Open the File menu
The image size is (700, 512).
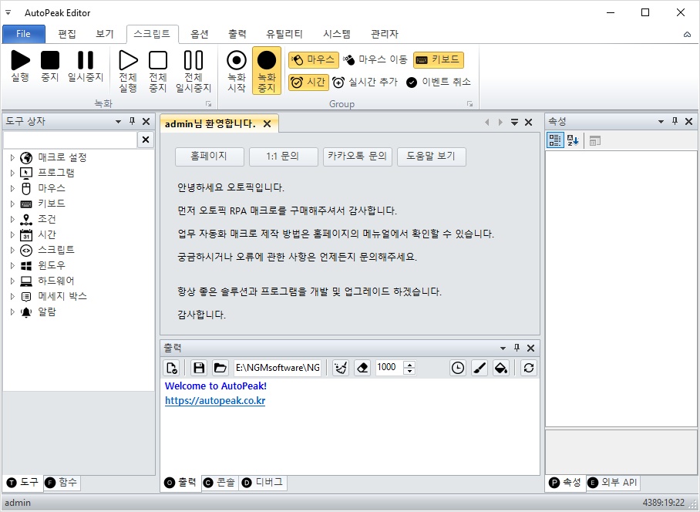[x=24, y=34]
